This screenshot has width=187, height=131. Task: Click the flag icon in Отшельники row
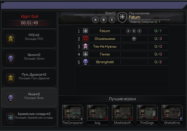click(134, 39)
